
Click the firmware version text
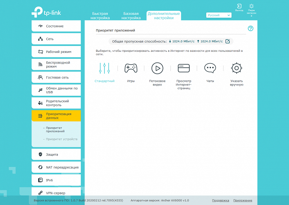pos(78,201)
